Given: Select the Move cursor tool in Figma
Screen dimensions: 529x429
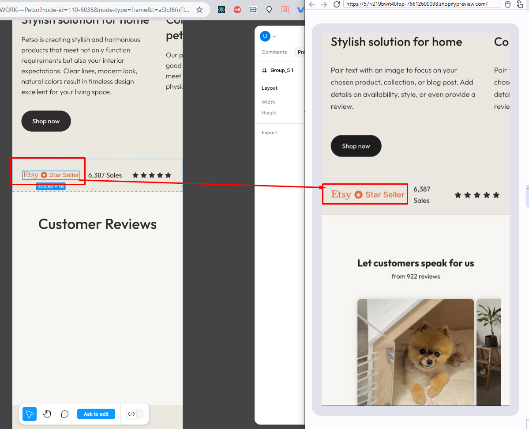Looking at the screenshot, I should tap(30, 414).
